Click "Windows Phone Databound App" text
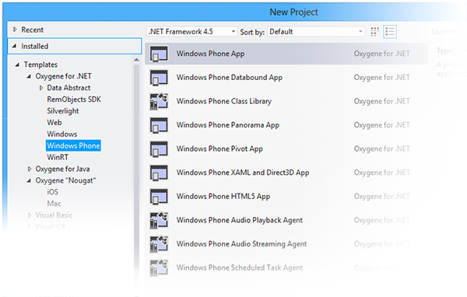This screenshot has height=297, width=467. coord(230,78)
